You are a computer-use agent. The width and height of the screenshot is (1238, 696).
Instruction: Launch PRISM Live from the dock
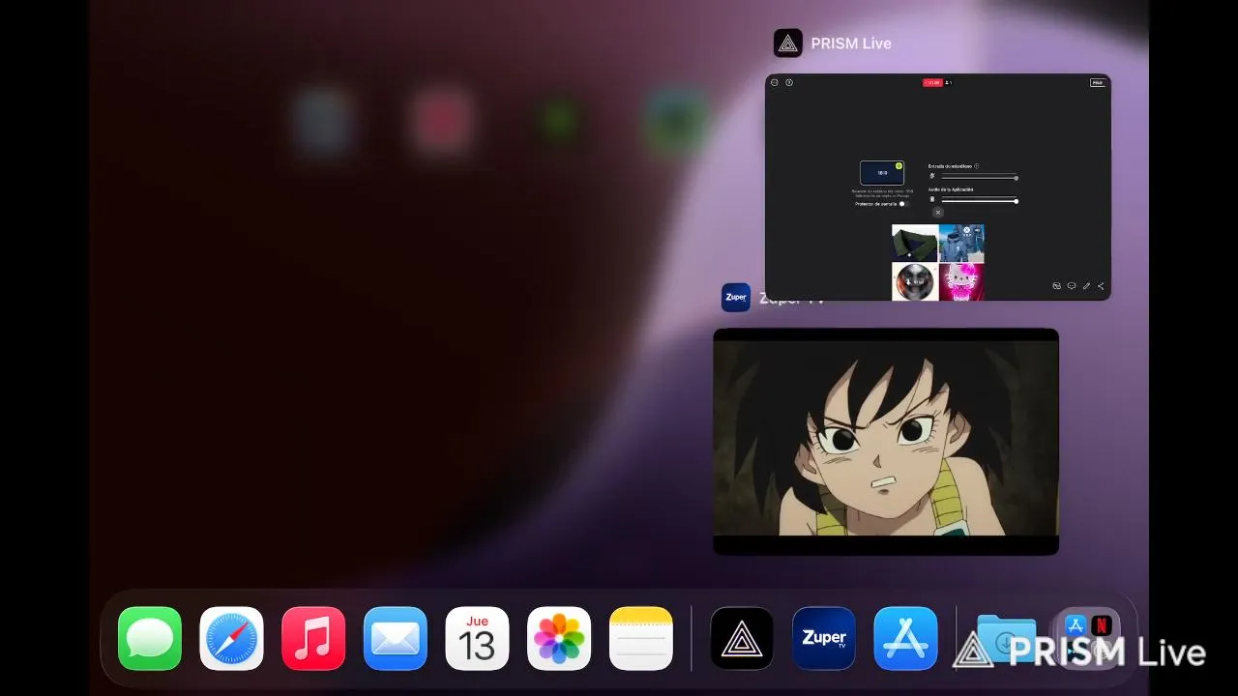(742, 638)
